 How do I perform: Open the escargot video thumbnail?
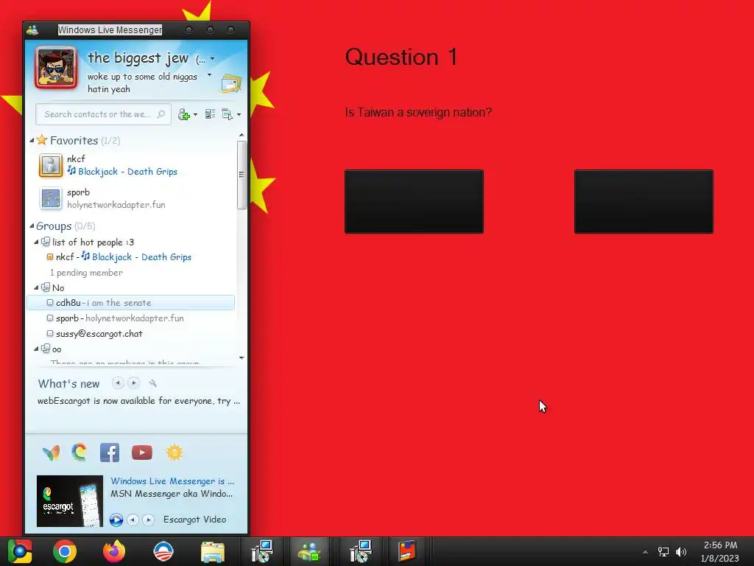pos(70,501)
